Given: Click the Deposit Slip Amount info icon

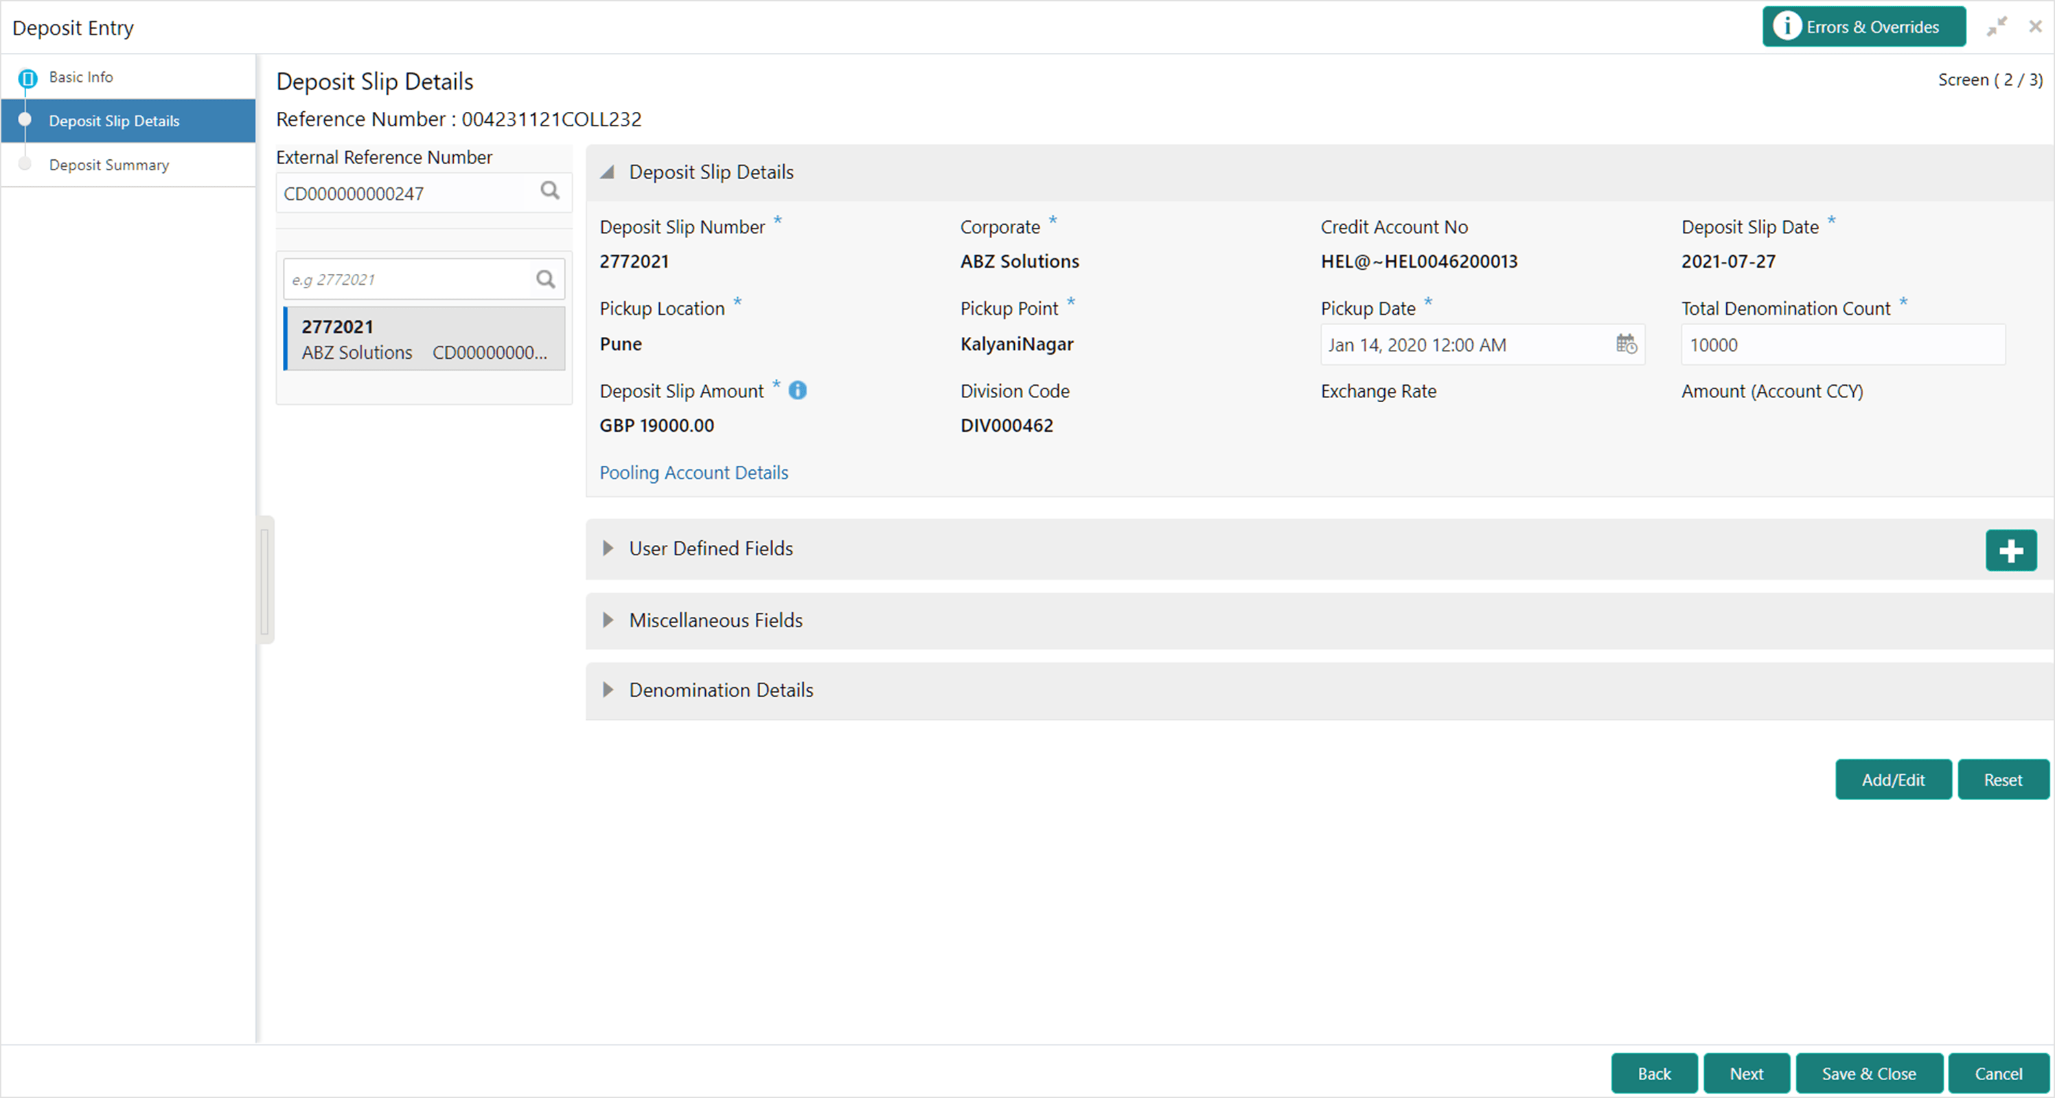Looking at the screenshot, I should [798, 390].
